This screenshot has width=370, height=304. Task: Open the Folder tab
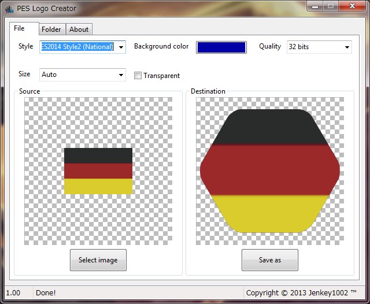[x=53, y=29]
